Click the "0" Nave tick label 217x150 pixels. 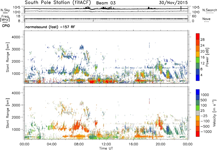click(x=193, y=21)
